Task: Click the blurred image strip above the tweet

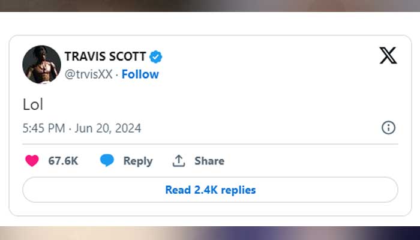Action: pyautogui.click(x=210, y=5)
